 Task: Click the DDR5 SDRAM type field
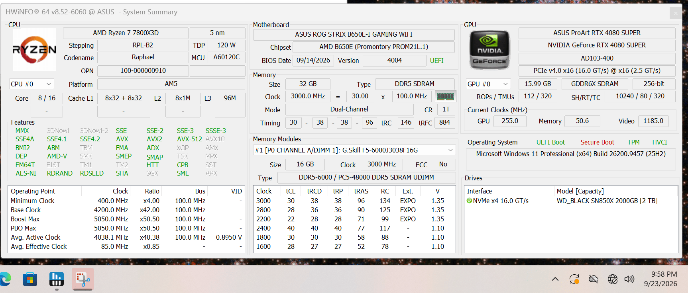(415, 84)
